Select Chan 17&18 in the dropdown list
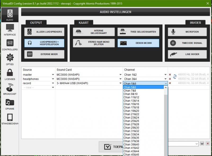 pos(144,107)
